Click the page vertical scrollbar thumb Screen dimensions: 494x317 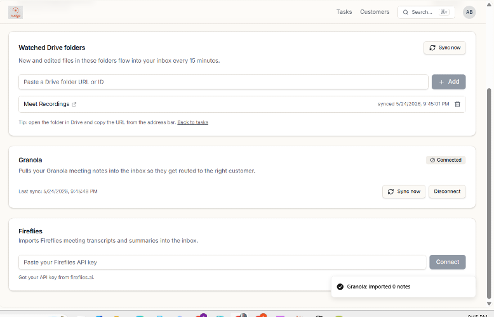pos(489,193)
